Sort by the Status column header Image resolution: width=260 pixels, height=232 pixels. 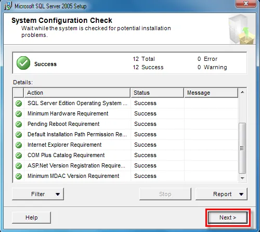(157, 93)
